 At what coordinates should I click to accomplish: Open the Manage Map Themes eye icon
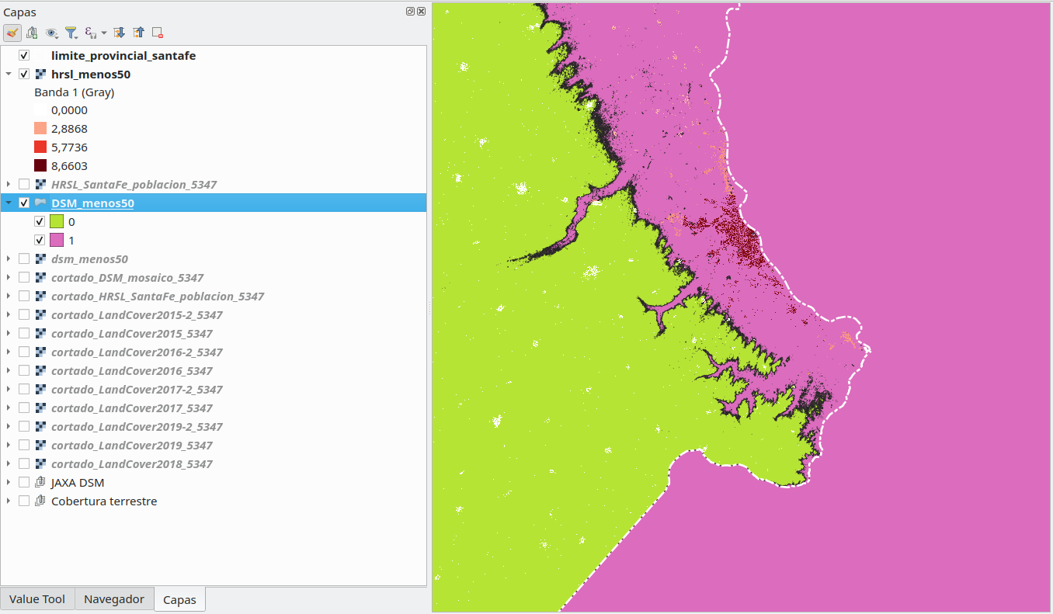52,33
